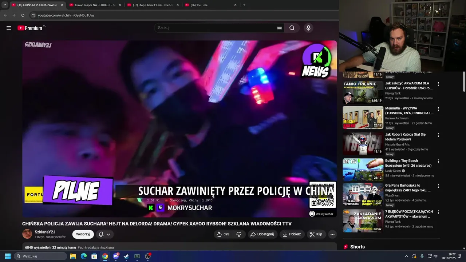Image resolution: width=466 pixels, height=262 pixels.
Task: Close the Dawid Jasper tab
Action: click(x=120, y=5)
